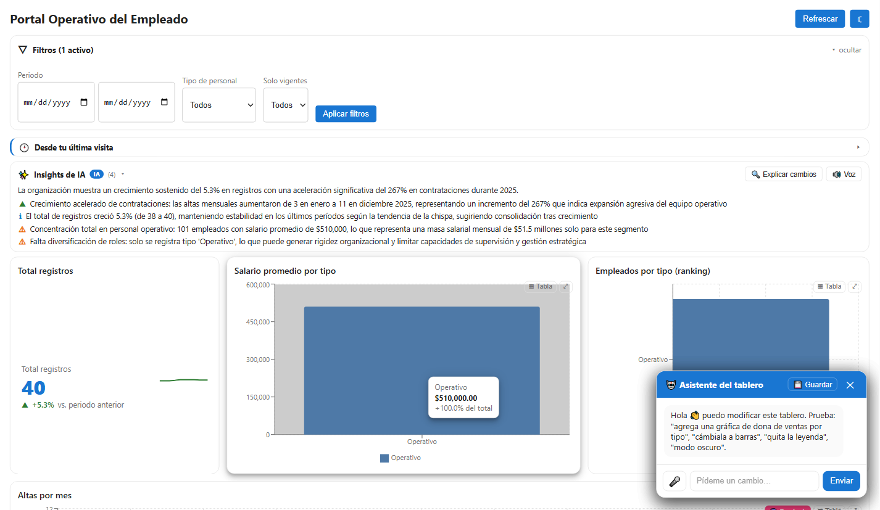Click the Operativo bar in Salario promedio chart

point(422,371)
